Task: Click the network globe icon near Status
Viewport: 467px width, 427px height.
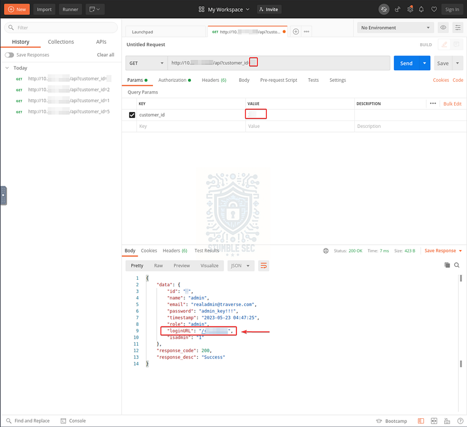Action: pos(326,251)
